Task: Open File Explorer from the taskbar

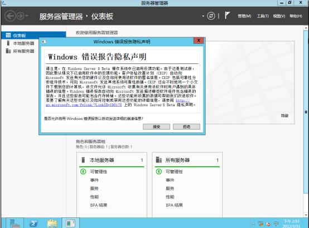Action: (52, 224)
